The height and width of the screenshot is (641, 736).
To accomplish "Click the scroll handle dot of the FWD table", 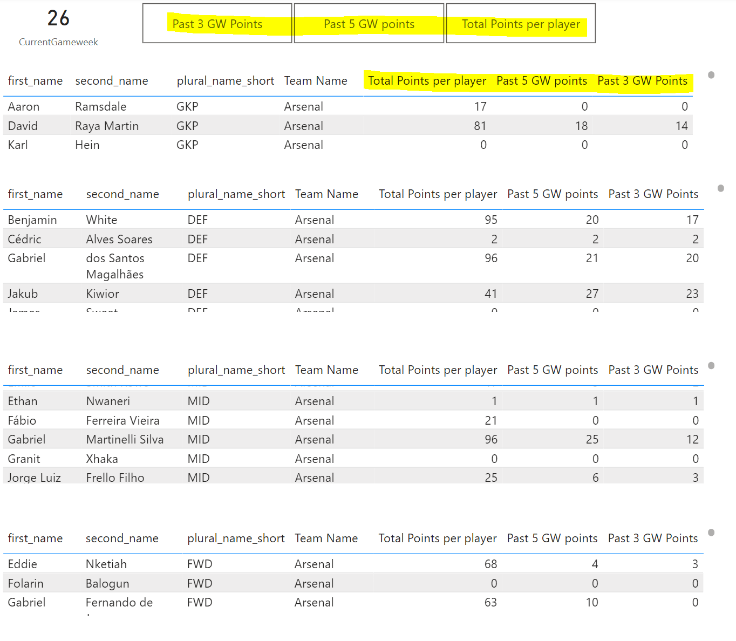I will coord(711,533).
